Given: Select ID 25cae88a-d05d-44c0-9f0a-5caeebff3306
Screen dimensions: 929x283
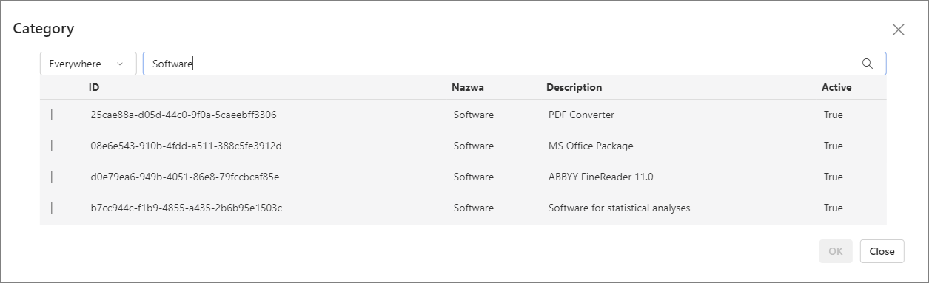Looking at the screenshot, I should pyautogui.click(x=184, y=115).
